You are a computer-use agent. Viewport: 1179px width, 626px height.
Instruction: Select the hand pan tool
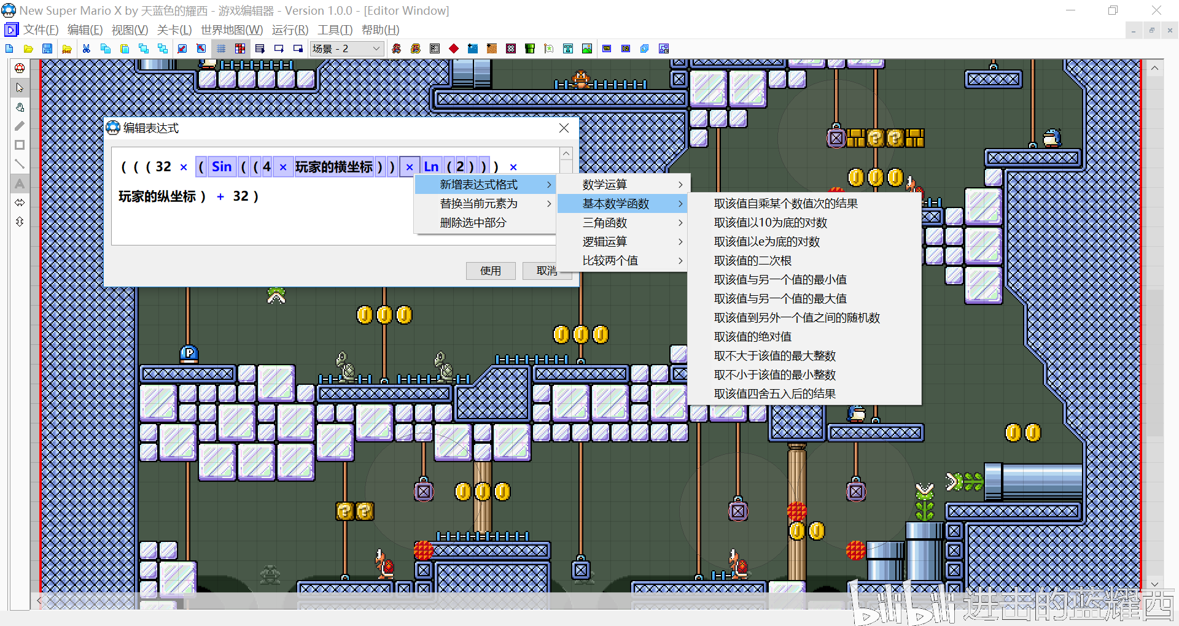pyautogui.click(x=20, y=107)
